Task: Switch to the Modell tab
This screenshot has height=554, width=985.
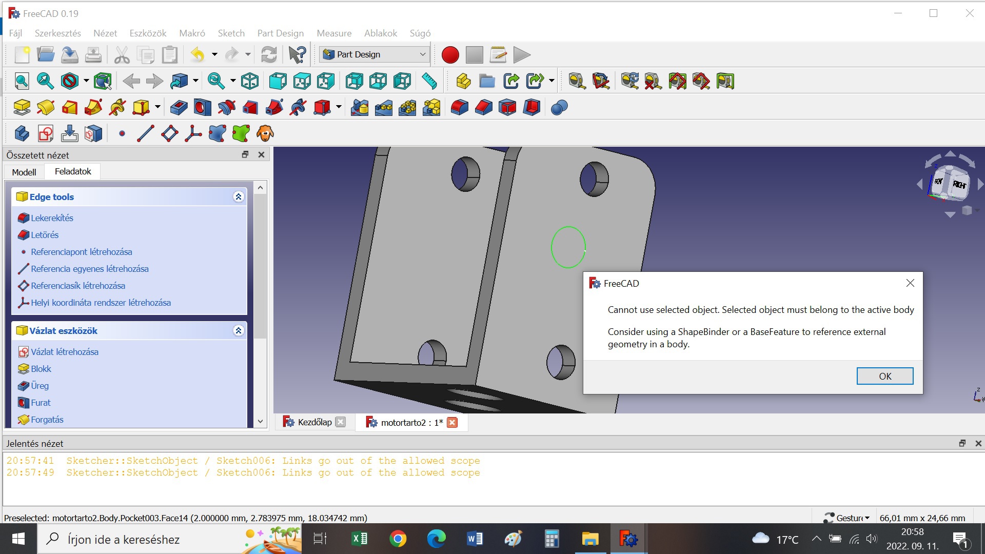Action: pos(24,172)
